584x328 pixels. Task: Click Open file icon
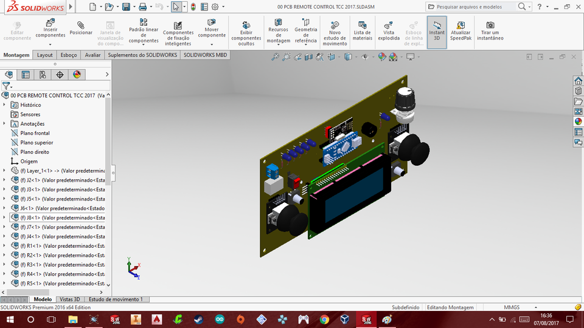(109, 7)
